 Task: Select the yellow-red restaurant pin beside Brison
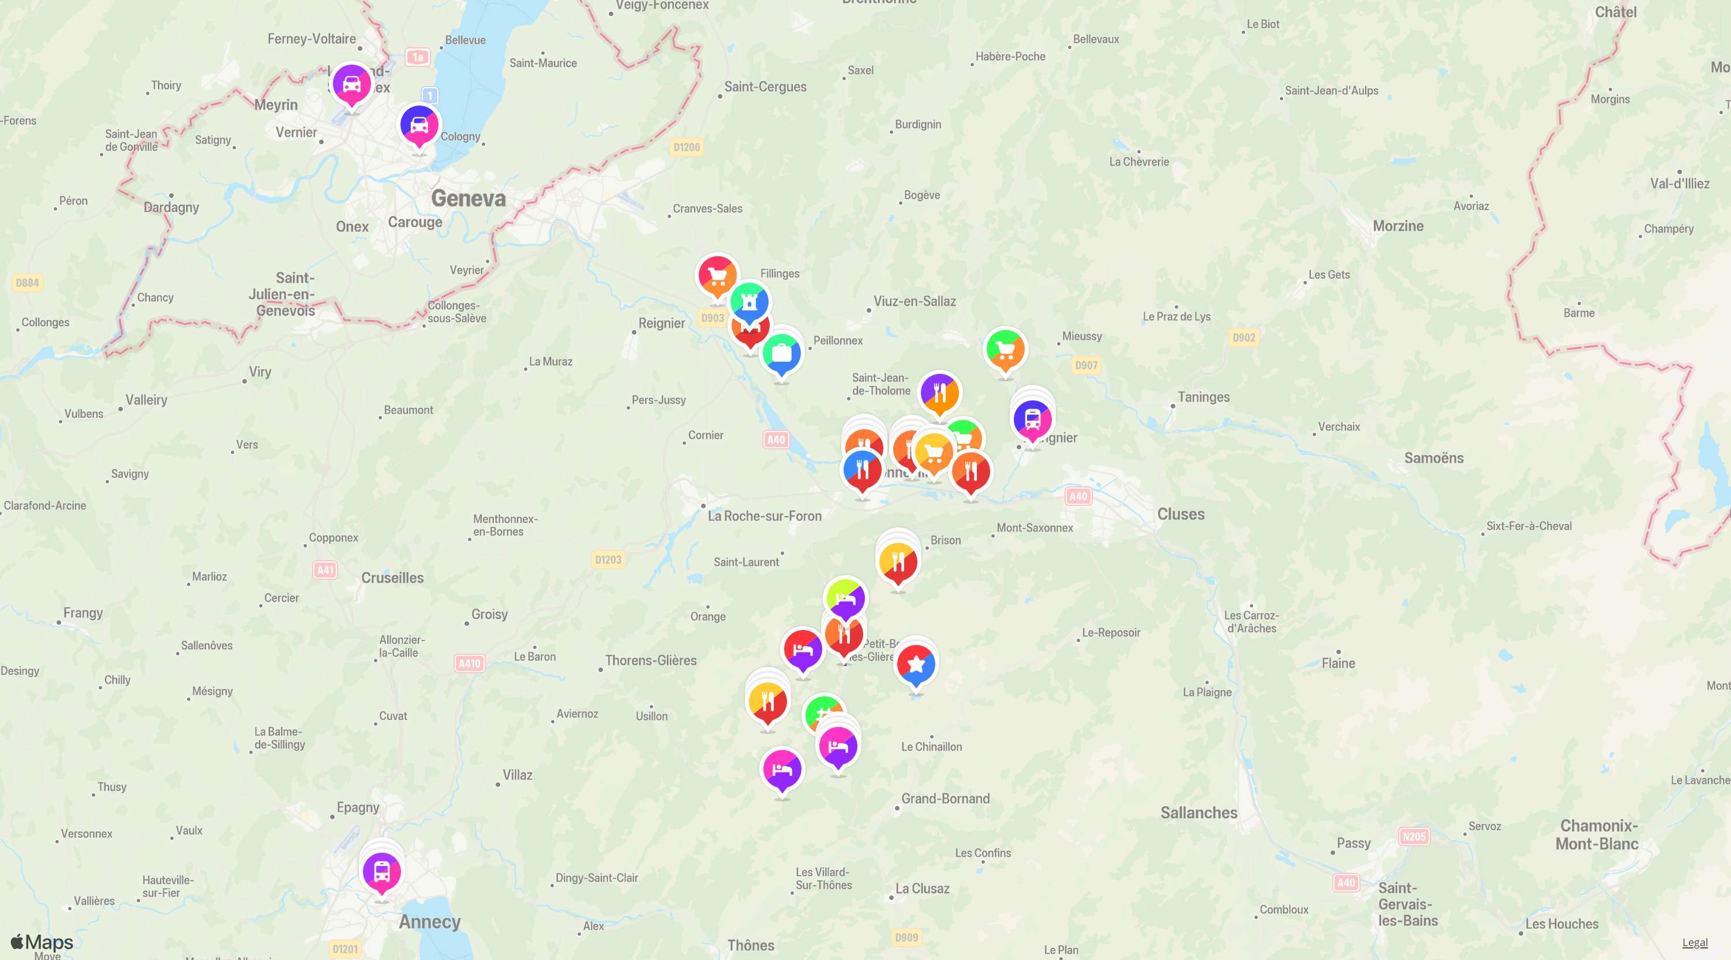tap(898, 562)
